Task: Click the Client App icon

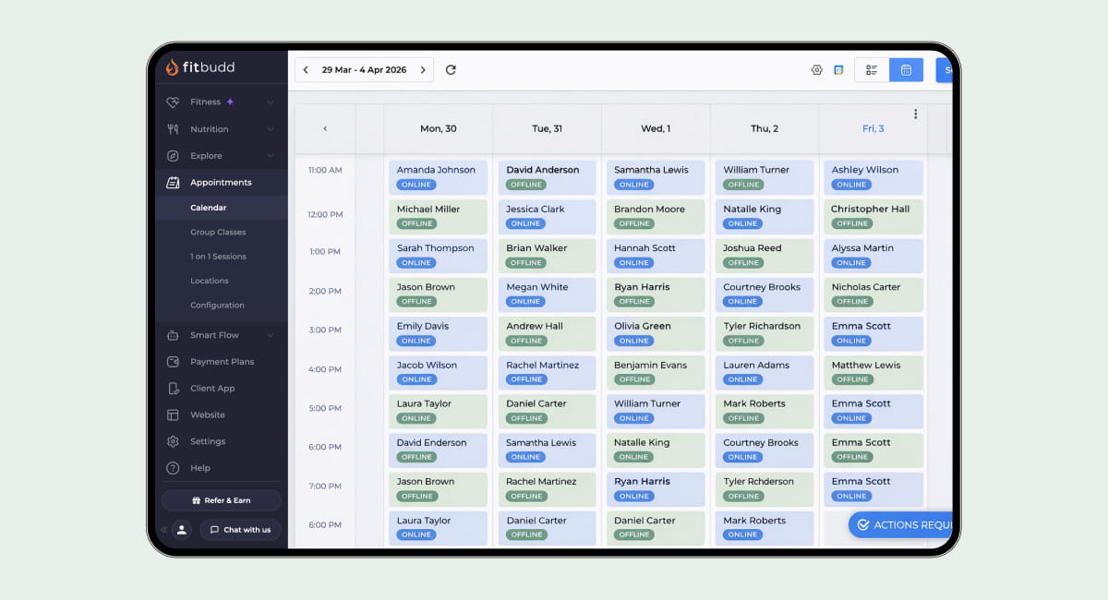Action: [173, 389]
